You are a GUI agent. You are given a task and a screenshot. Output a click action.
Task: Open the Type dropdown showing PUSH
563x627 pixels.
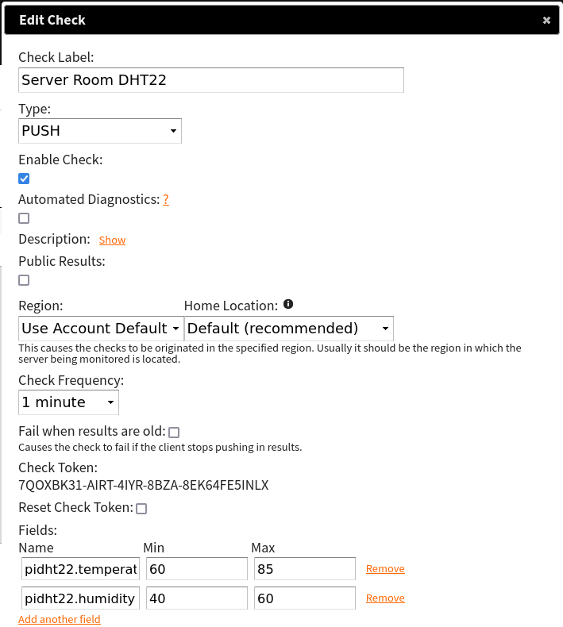(x=100, y=131)
